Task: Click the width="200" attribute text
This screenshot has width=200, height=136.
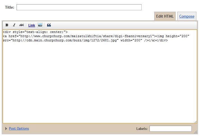Action: click(131, 40)
